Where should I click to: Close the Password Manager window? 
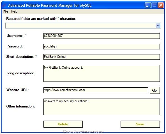(161, 5)
